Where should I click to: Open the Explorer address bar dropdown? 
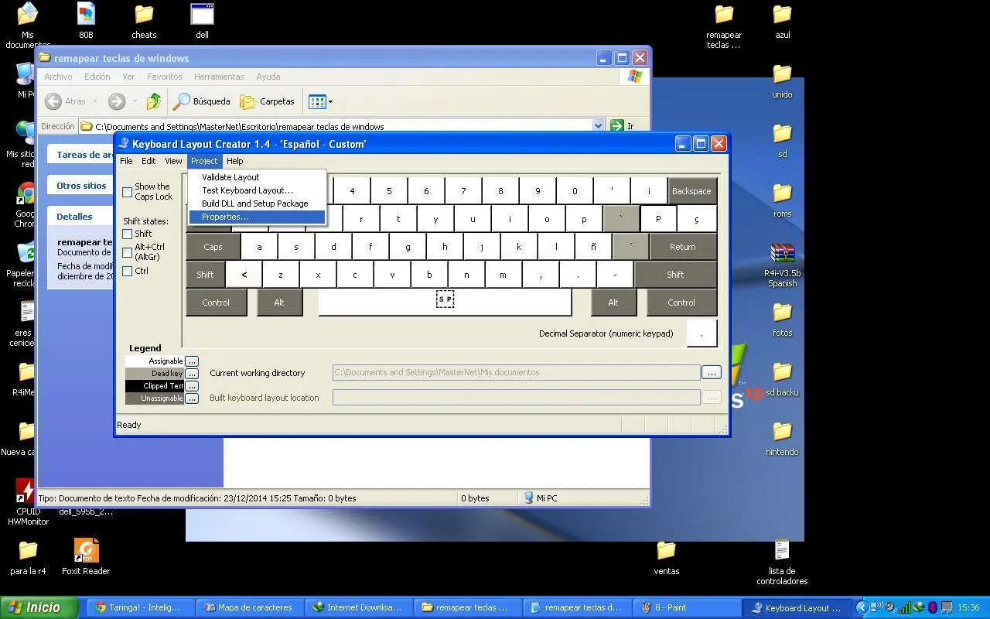598,126
